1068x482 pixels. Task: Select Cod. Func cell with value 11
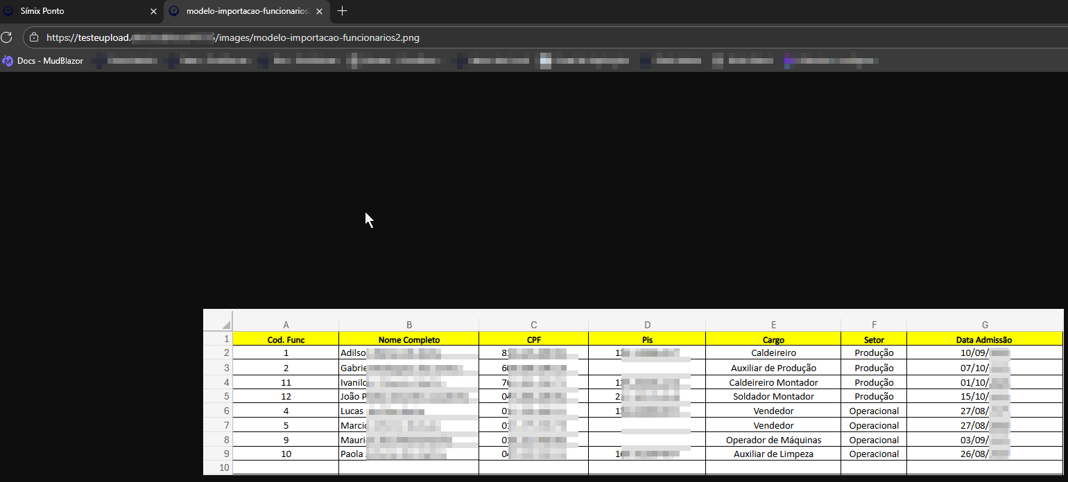point(286,382)
